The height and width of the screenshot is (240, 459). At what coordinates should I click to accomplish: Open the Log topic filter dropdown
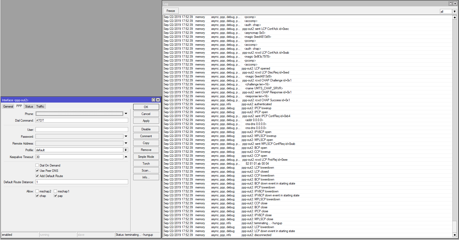click(455, 11)
